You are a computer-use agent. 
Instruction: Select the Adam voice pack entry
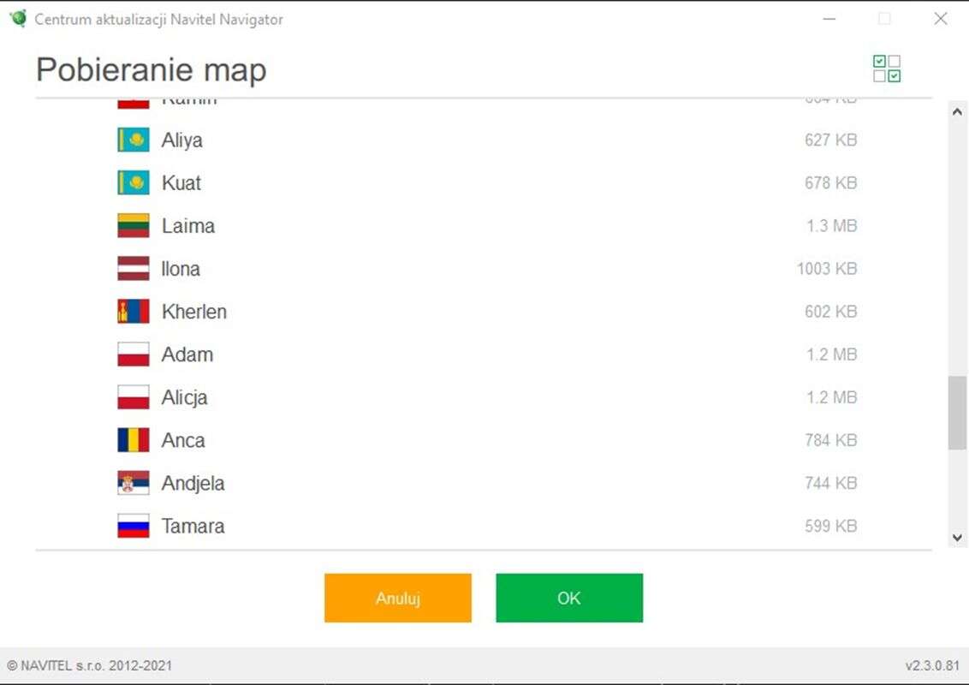pyautogui.click(x=187, y=354)
